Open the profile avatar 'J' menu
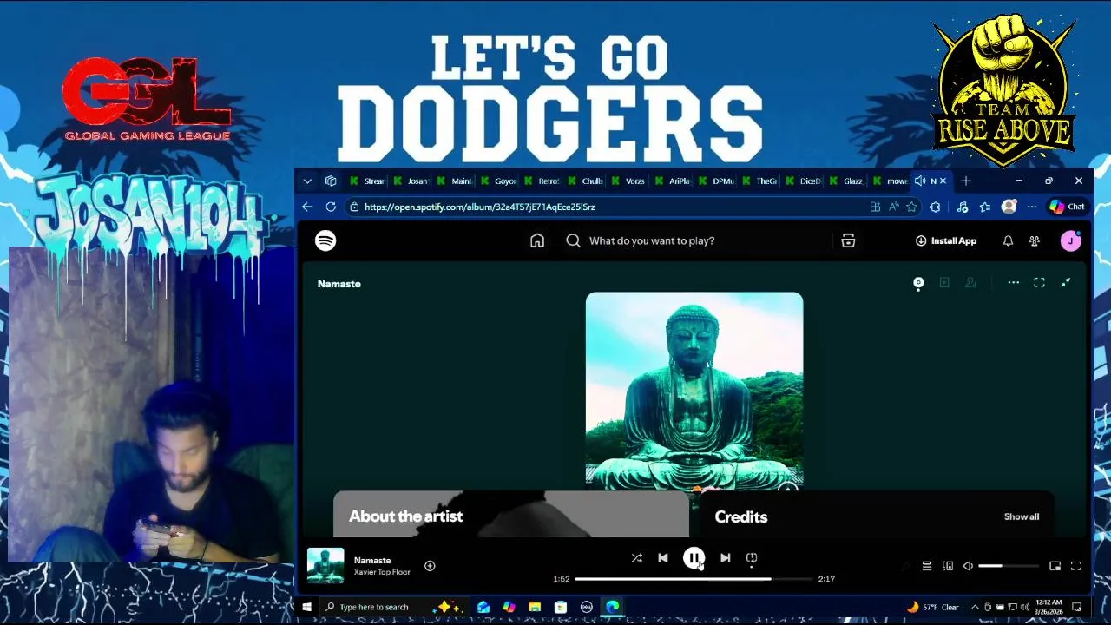 [1071, 240]
